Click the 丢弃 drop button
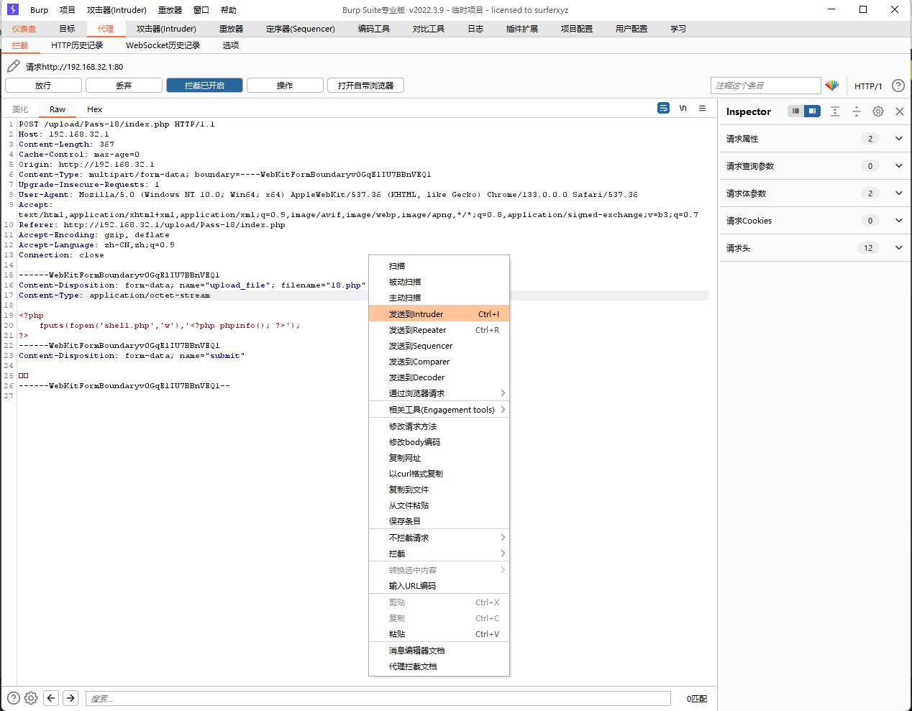The image size is (912, 711). [x=124, y=86]
